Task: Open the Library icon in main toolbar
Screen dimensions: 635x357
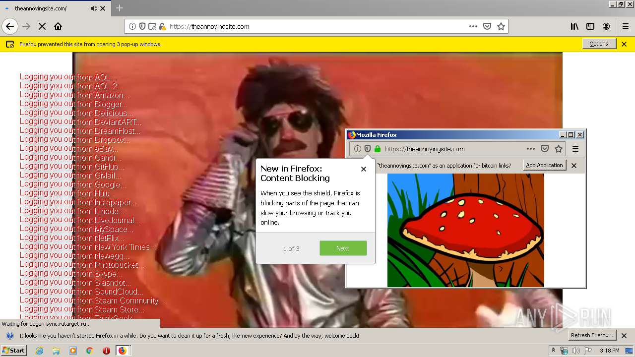Action: coord(574,26)
